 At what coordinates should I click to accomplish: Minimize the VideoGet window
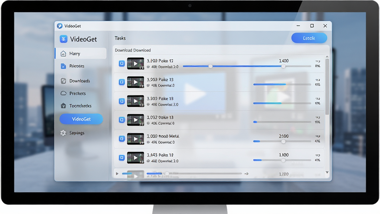298,26
